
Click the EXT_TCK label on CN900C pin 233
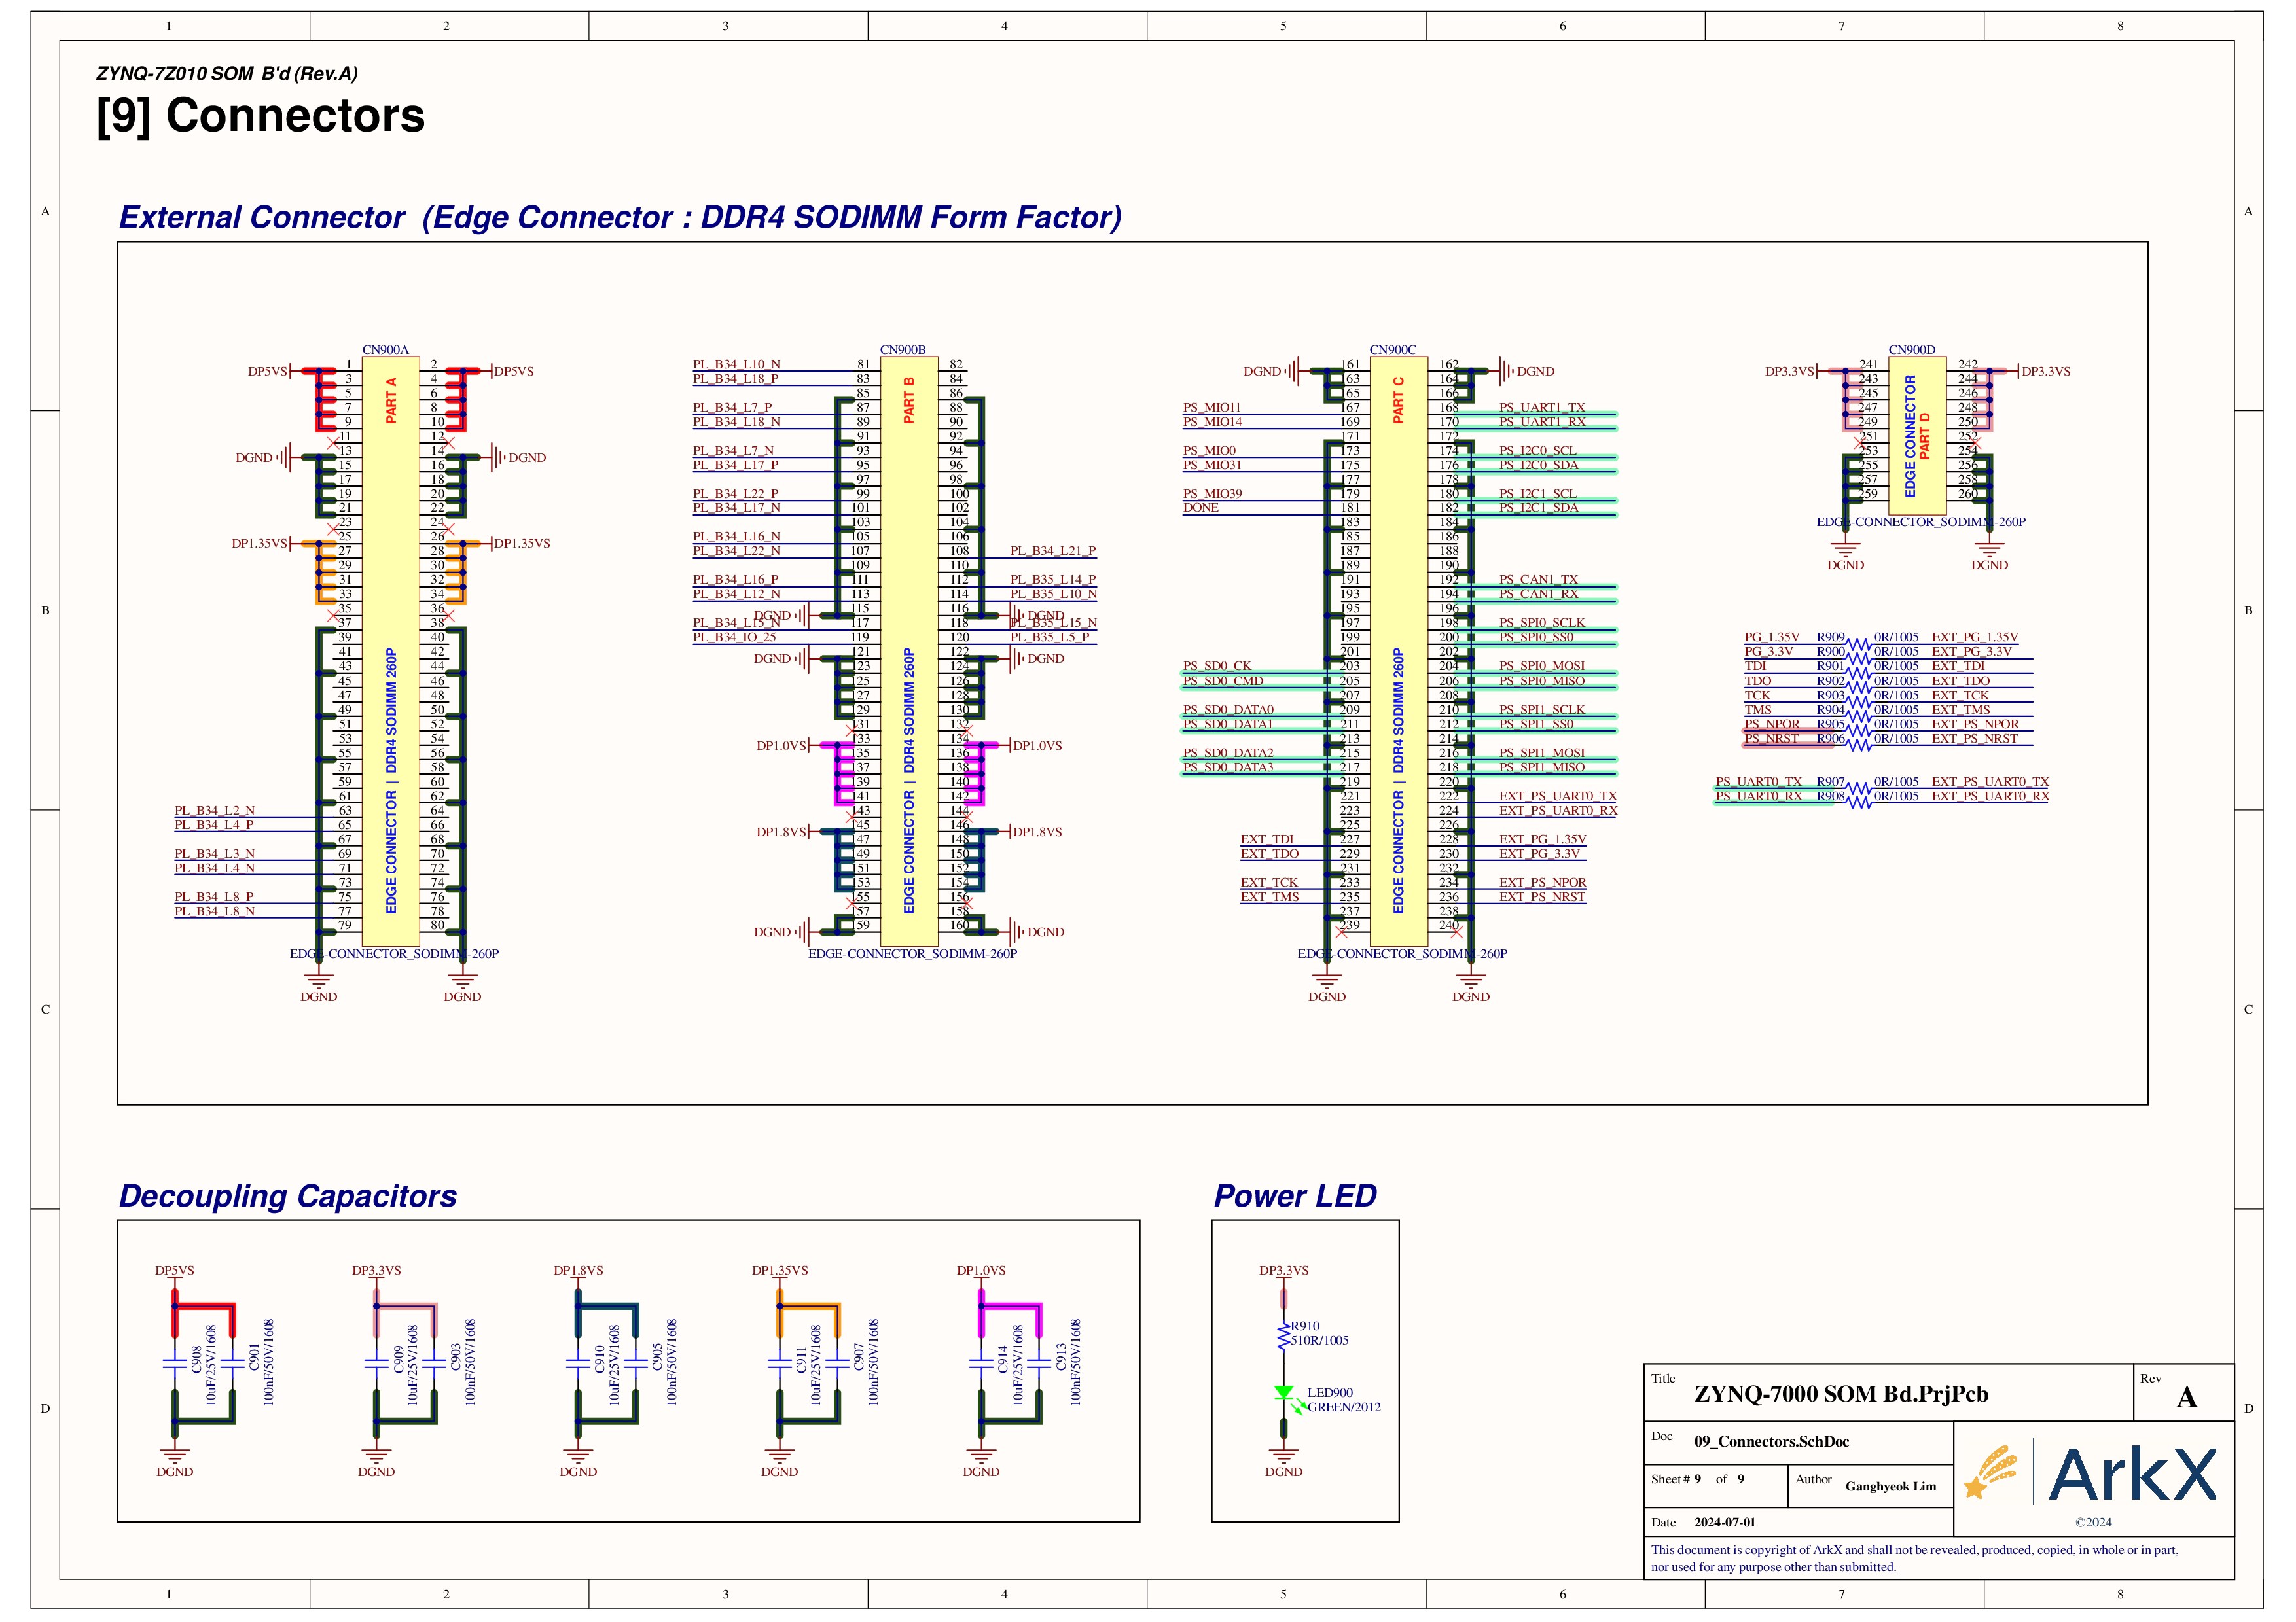point(1269,883)
